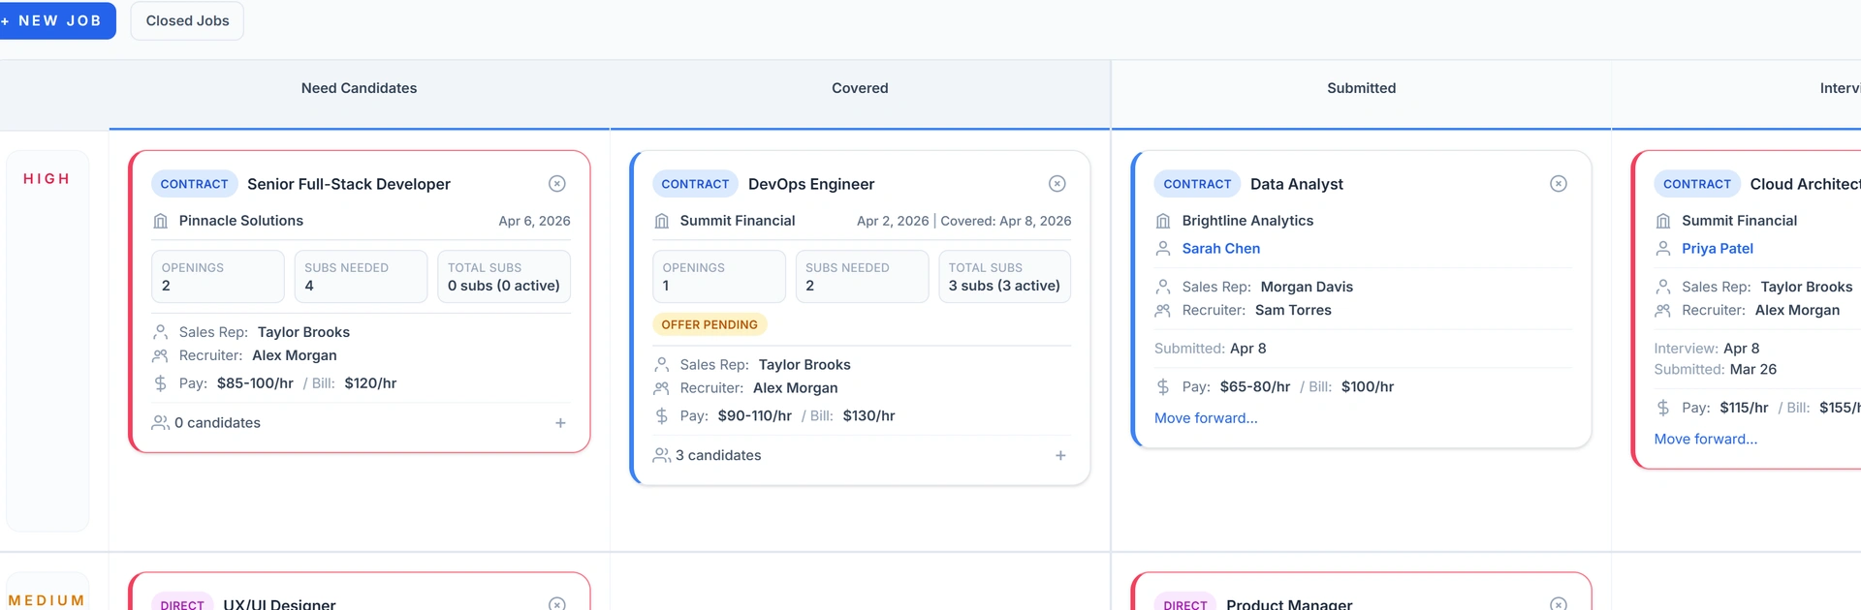The width and height of the screenshot is (1861, 610).
Task: Click the 0 candidates people icon
Action: pyautogui.click(x=161, y=423)
